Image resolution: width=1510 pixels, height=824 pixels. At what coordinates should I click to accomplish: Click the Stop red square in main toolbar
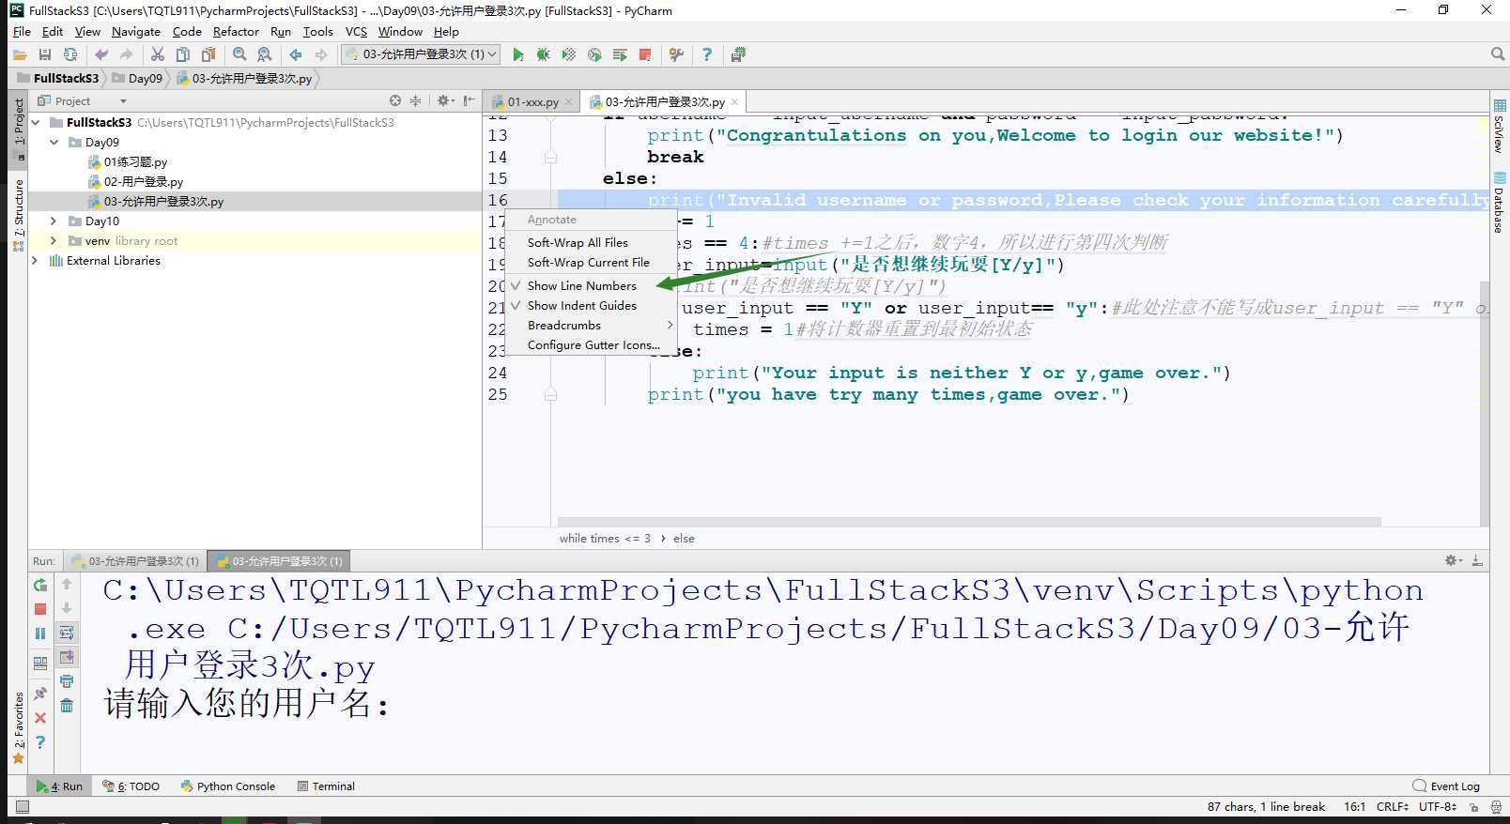[645, 54]
